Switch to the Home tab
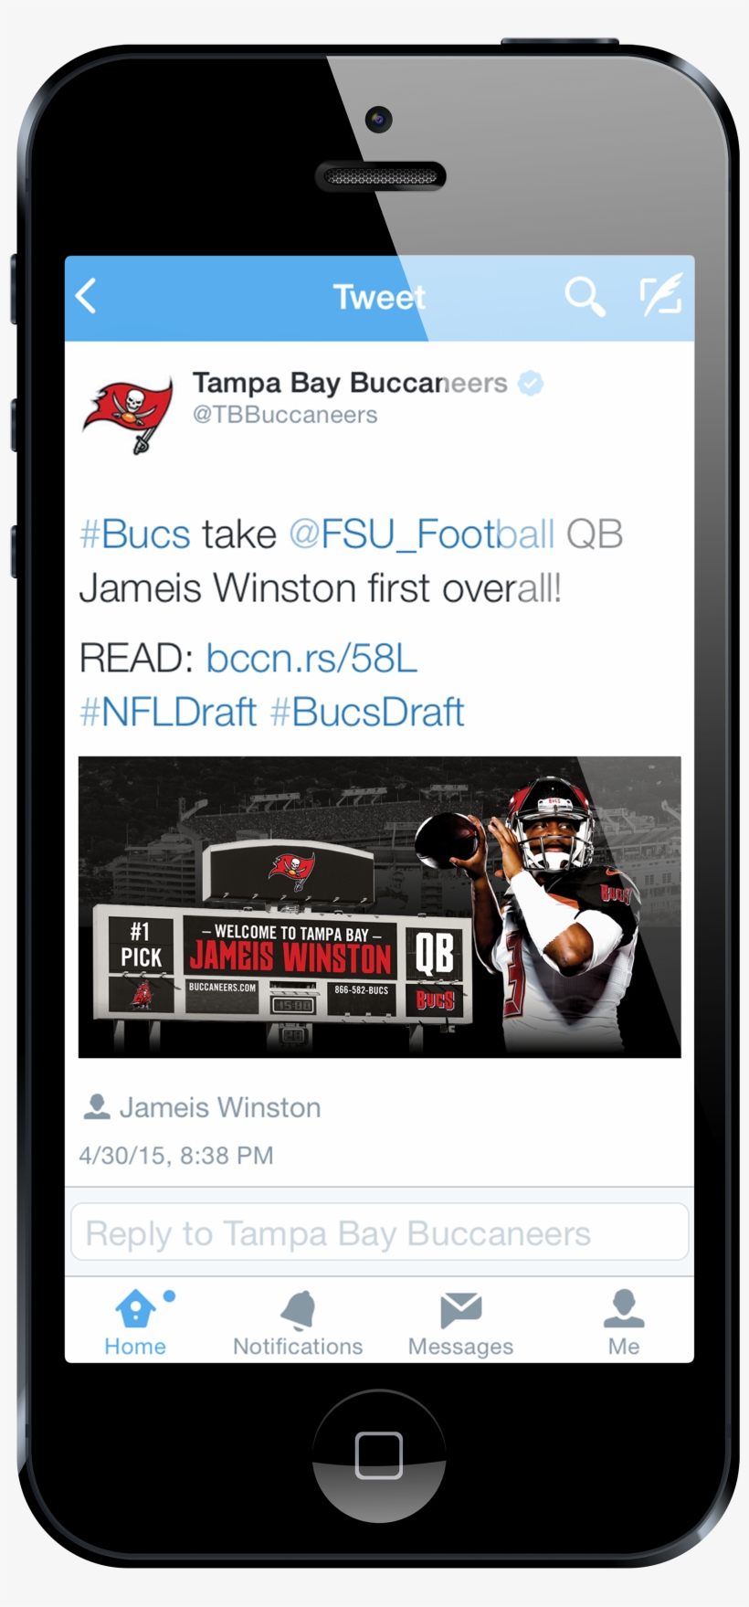Image resolution: width=749 pixels, height=1607 pixels. [135, 1322]
